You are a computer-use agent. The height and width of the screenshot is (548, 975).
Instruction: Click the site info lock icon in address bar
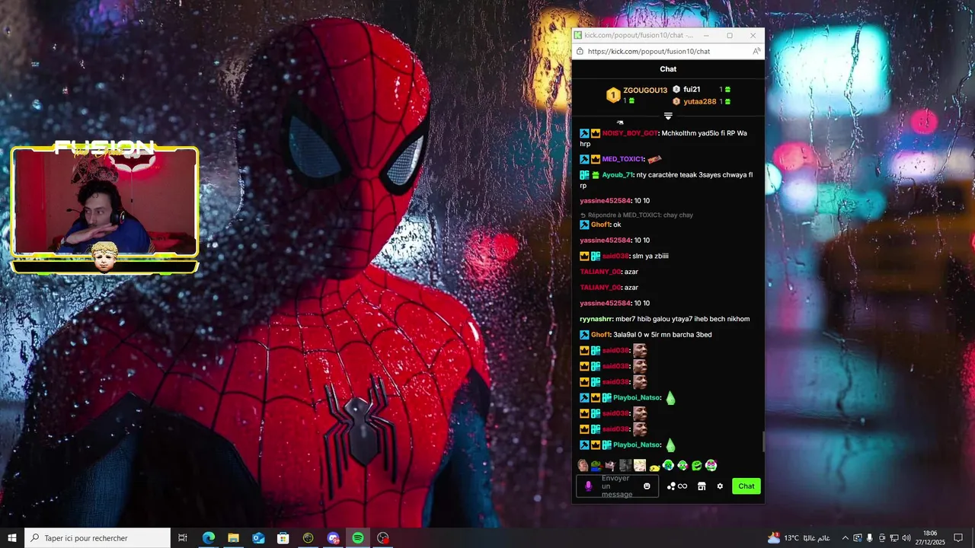580,51
